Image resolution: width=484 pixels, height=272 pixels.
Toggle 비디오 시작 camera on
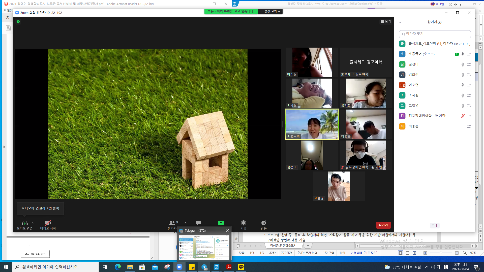click(48, 223)
